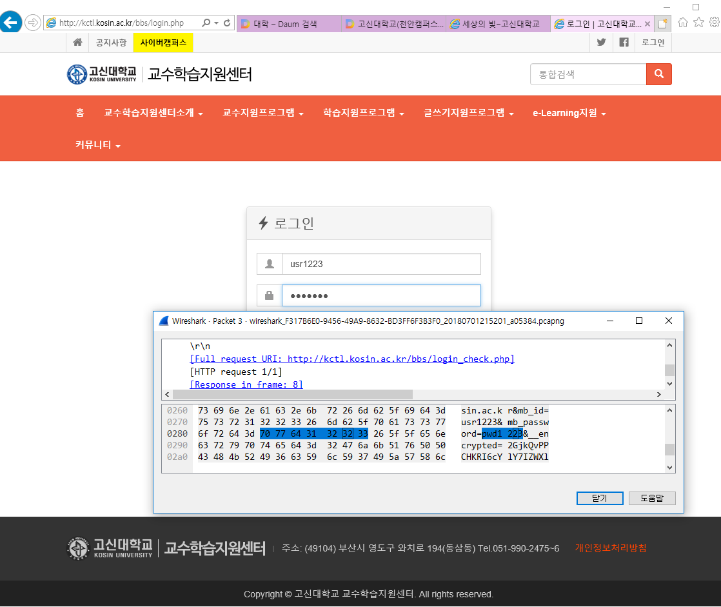The image size is (721, 607).
Task: Expand 교수학습지원센터소개 menu
Action: tap(153, 113)
